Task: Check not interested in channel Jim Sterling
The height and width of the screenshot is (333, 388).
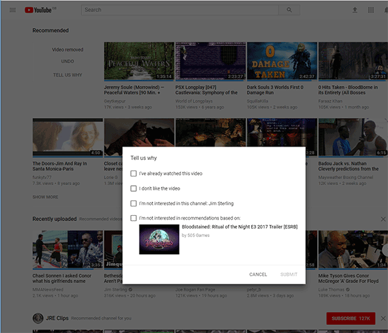Action: (134, 203)
